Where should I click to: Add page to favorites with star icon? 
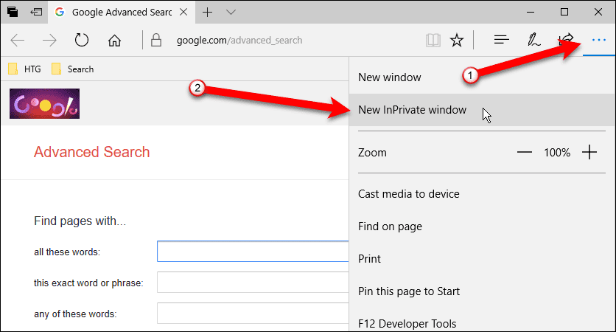pos(457,40)
